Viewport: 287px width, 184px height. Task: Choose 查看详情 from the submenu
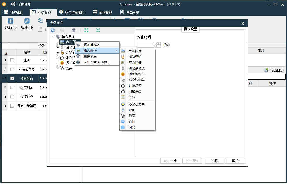point(137,63)
